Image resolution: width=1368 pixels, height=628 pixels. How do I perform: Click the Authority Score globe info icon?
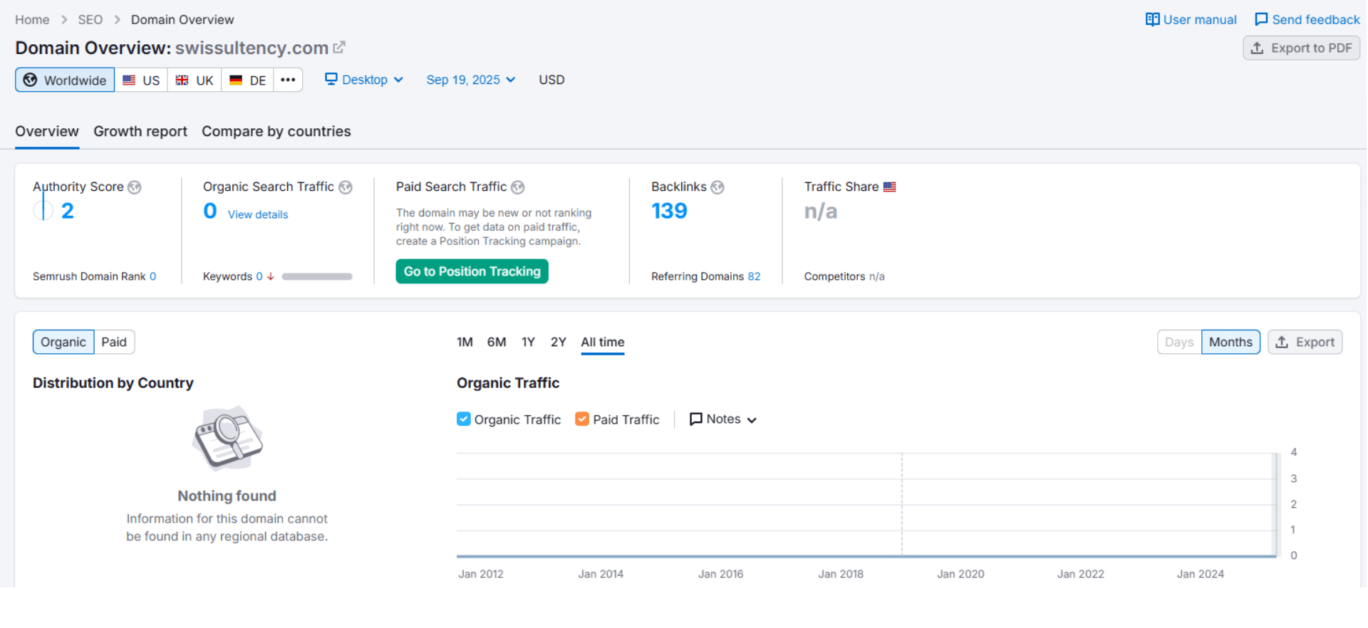coord(134,187)
